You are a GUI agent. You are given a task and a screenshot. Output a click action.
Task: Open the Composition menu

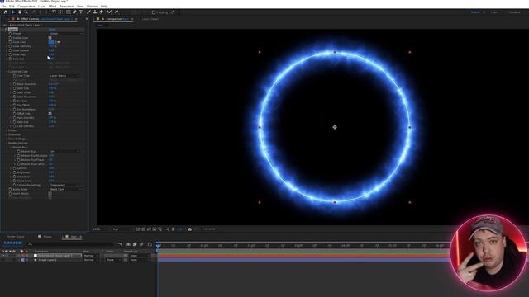(x=26, y=6)
